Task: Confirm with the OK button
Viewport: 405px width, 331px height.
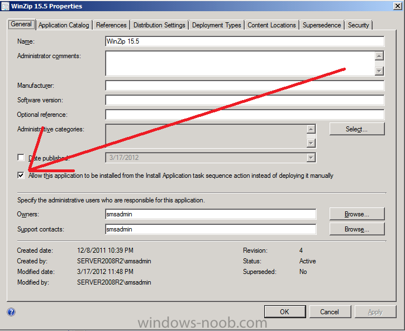Action: click(x=285, y=311)
